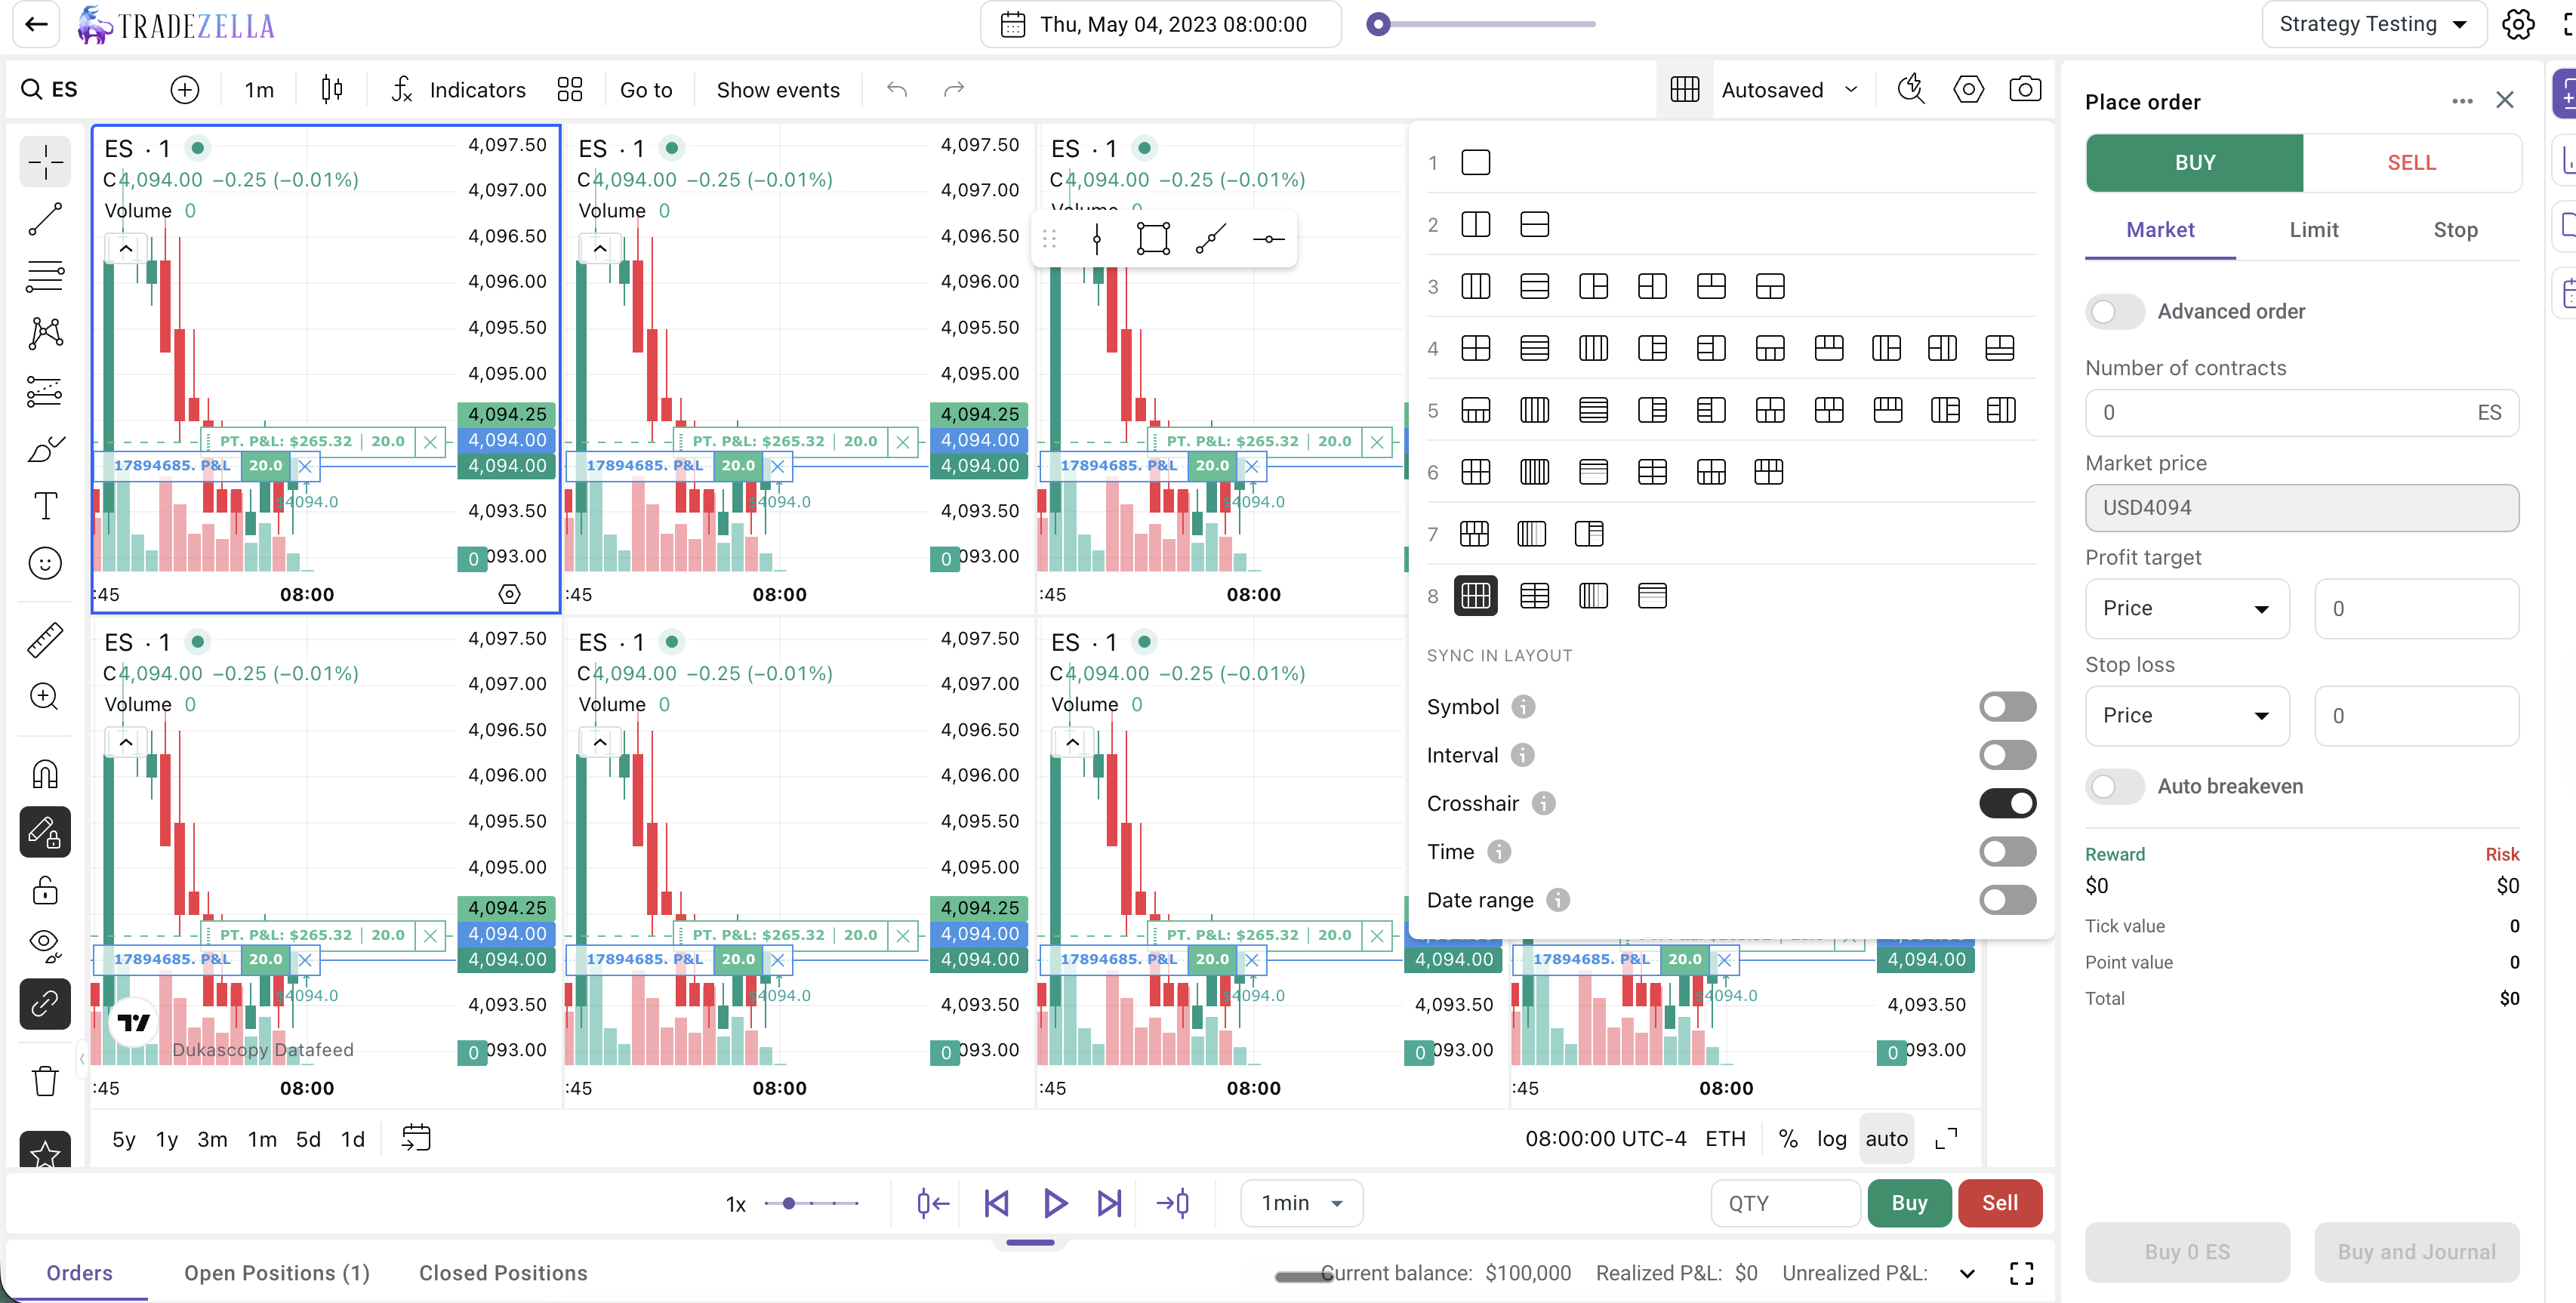
Task: Lock all drawing tools
Action: click(45, 889)
